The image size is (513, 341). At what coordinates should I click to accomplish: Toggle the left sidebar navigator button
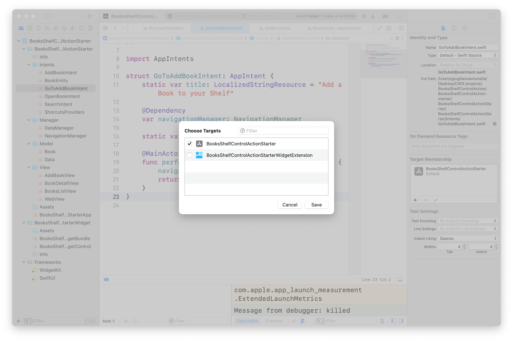tap(47, 16)
